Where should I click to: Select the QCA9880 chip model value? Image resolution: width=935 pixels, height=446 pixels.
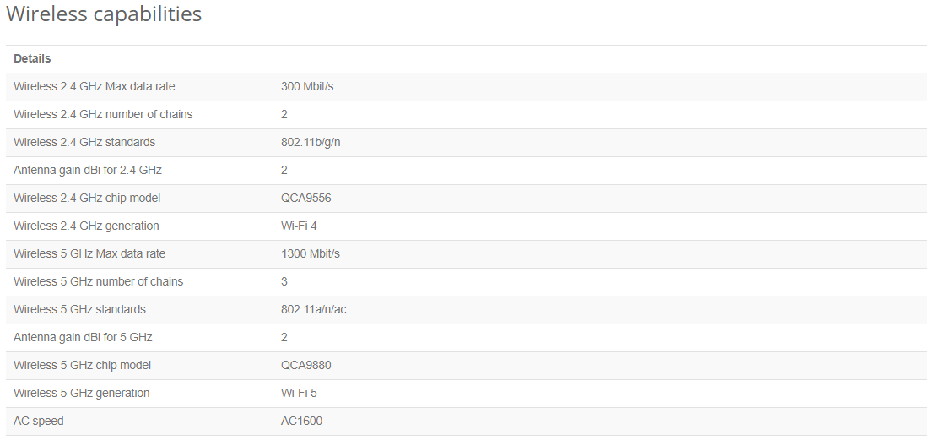pyautogui.click(x=306, y=366)
